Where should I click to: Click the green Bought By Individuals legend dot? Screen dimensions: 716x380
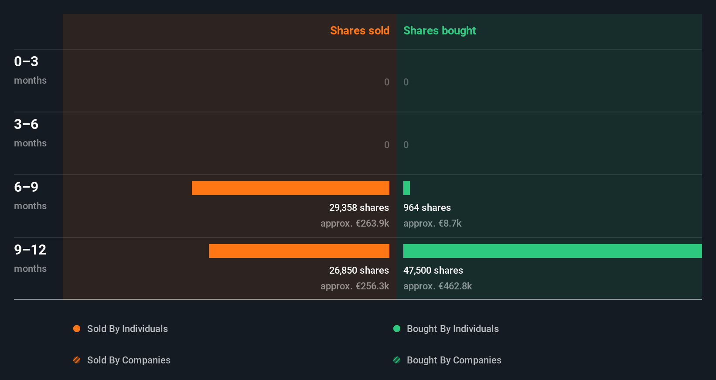(x=397, y=329)
